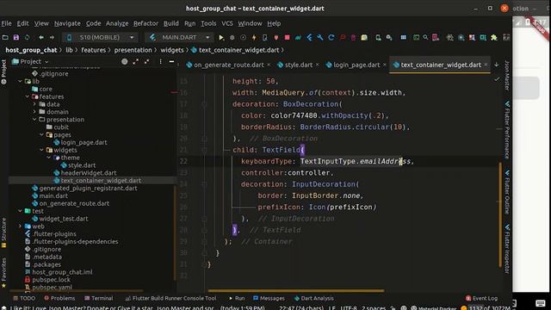
Task: Collapse the presentation folder
Action: click(34, 120)
